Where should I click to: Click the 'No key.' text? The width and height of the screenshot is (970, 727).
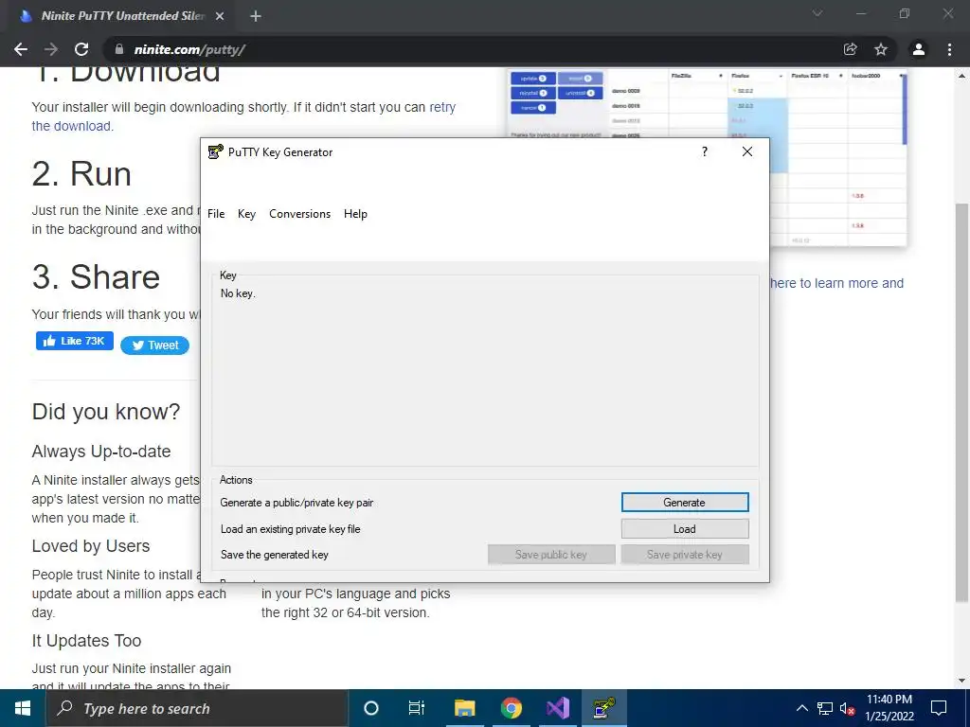(x=238, y=293)
